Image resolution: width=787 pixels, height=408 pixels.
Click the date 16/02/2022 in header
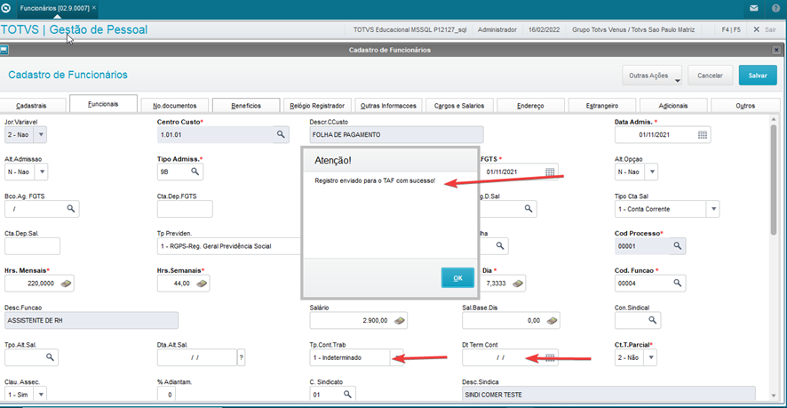click(x=545, y=29)
